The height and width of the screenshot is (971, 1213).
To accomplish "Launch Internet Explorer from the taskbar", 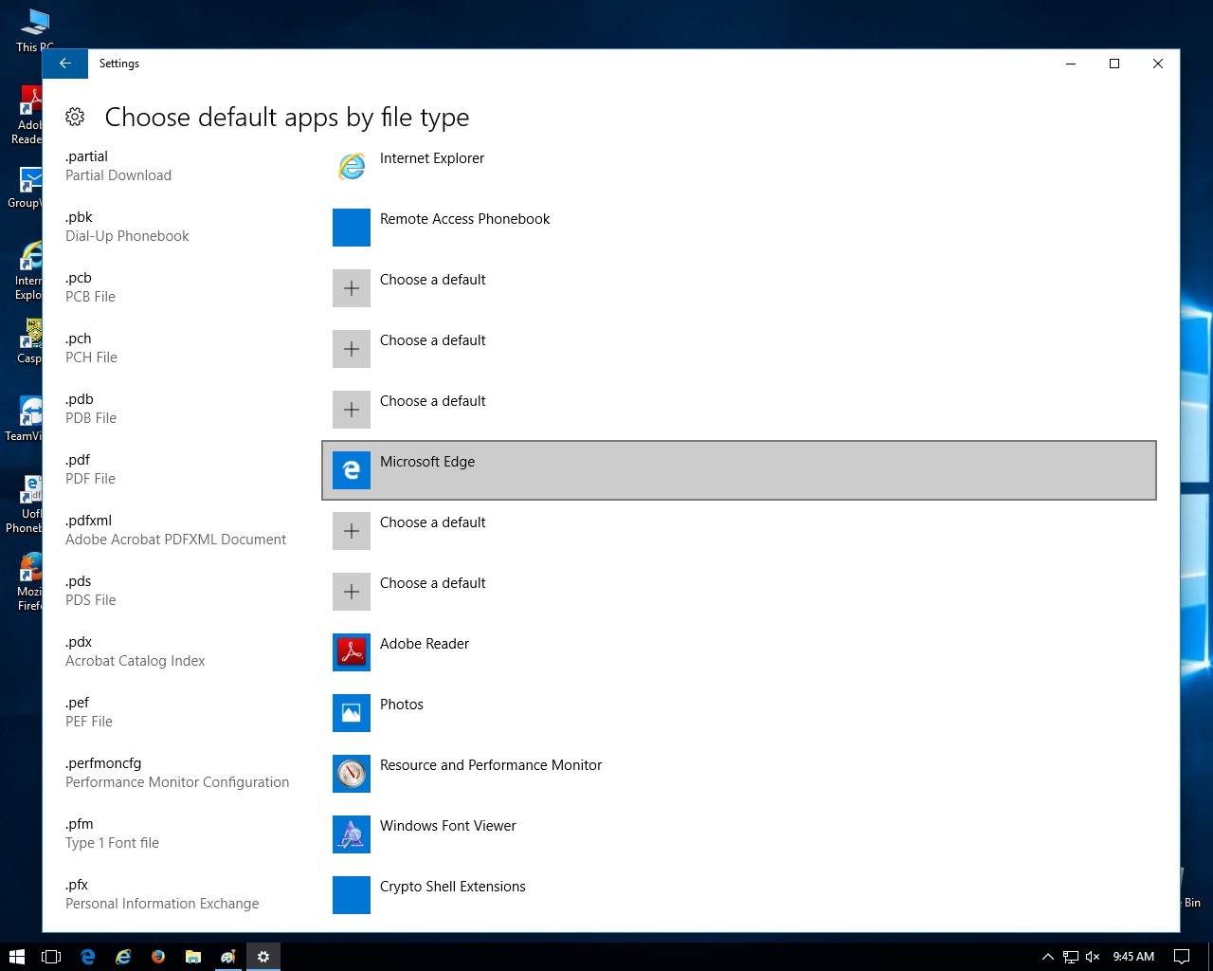I will tap(123, 957).
